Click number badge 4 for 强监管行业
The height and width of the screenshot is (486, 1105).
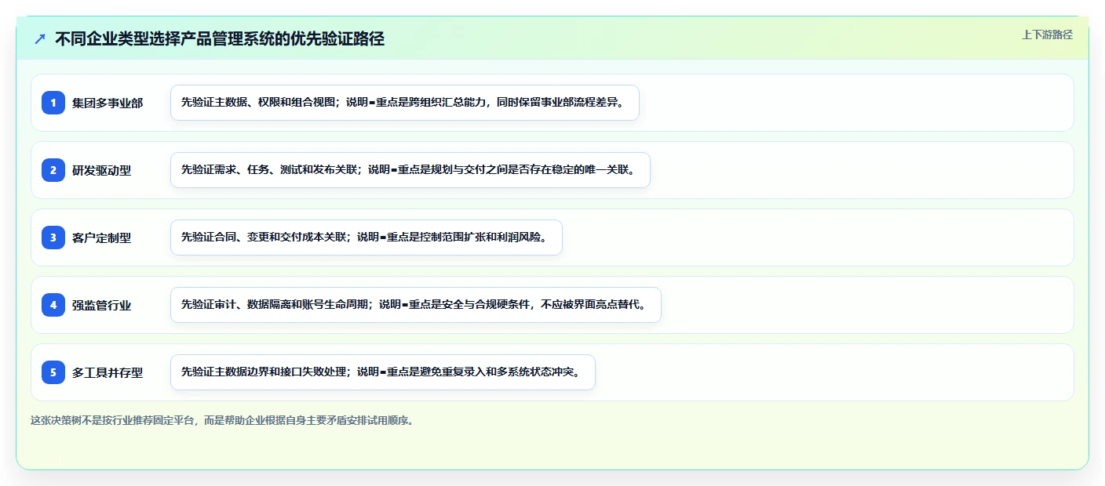(53, 305)
